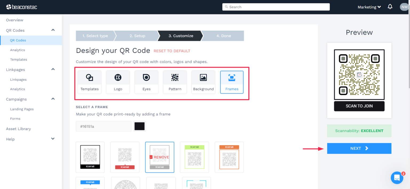Open the chat support bubble

coord(397,178)
